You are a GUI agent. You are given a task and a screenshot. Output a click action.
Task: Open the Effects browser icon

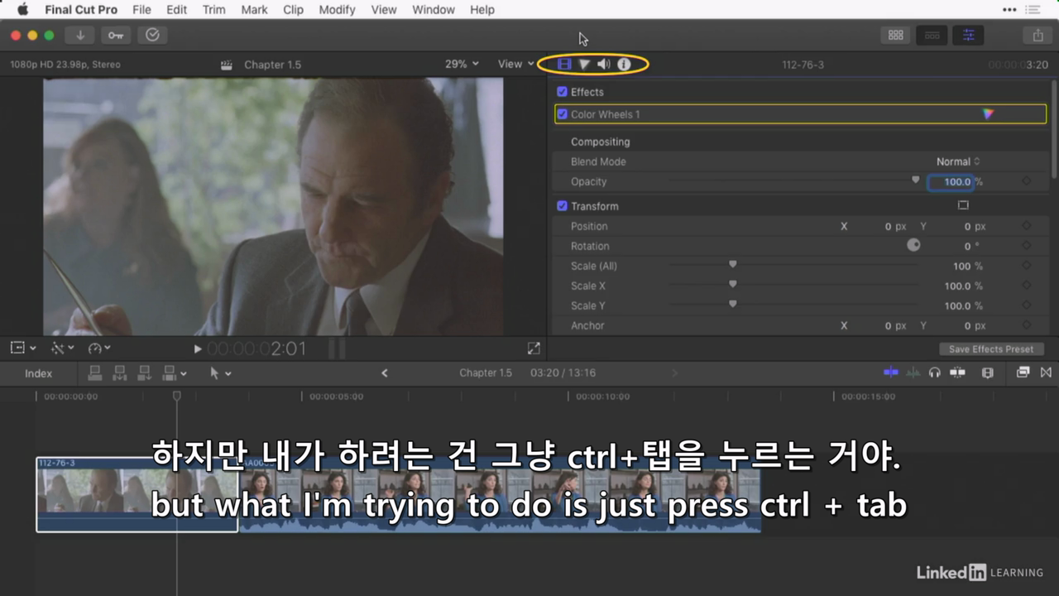(1023, 372)
